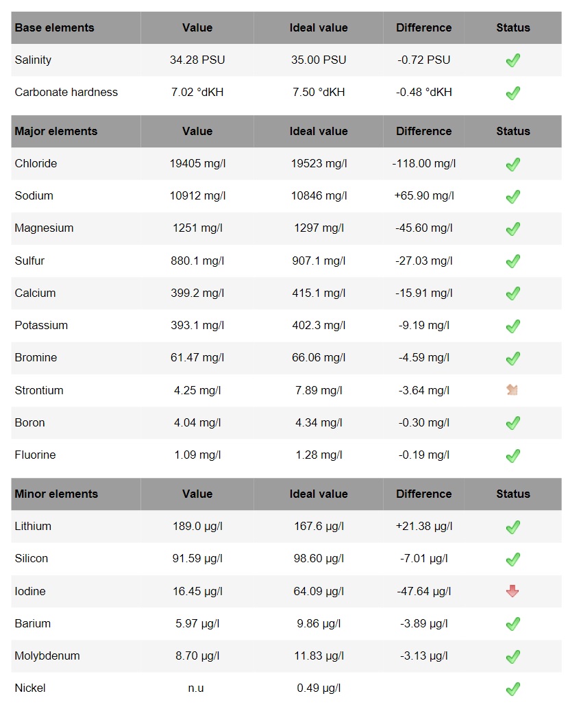Click the Strontium orange down-arrow status icon

[x=513, y=390]
